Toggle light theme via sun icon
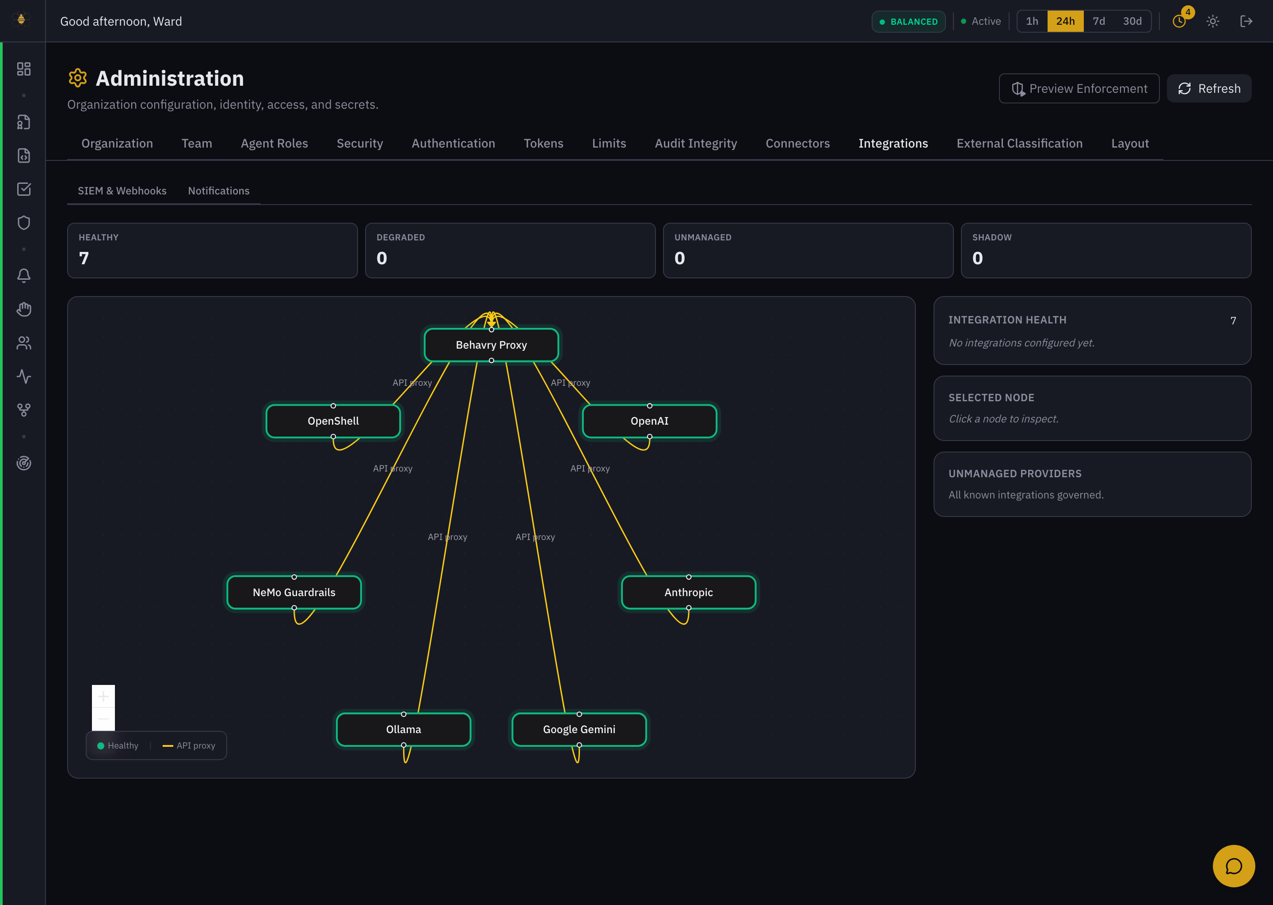This screenshot has width=1273, height=905. (x=1213, y=21)
